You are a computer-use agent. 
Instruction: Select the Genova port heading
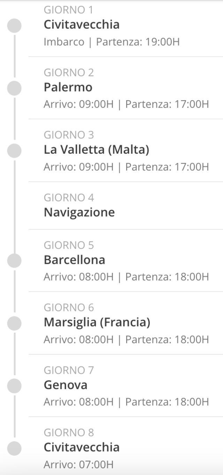[x=66, y=385]
